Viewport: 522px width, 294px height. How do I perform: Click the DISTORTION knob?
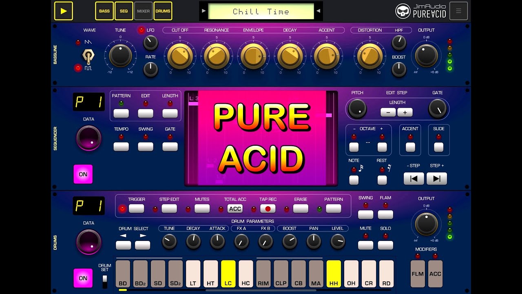pos(370,56)
